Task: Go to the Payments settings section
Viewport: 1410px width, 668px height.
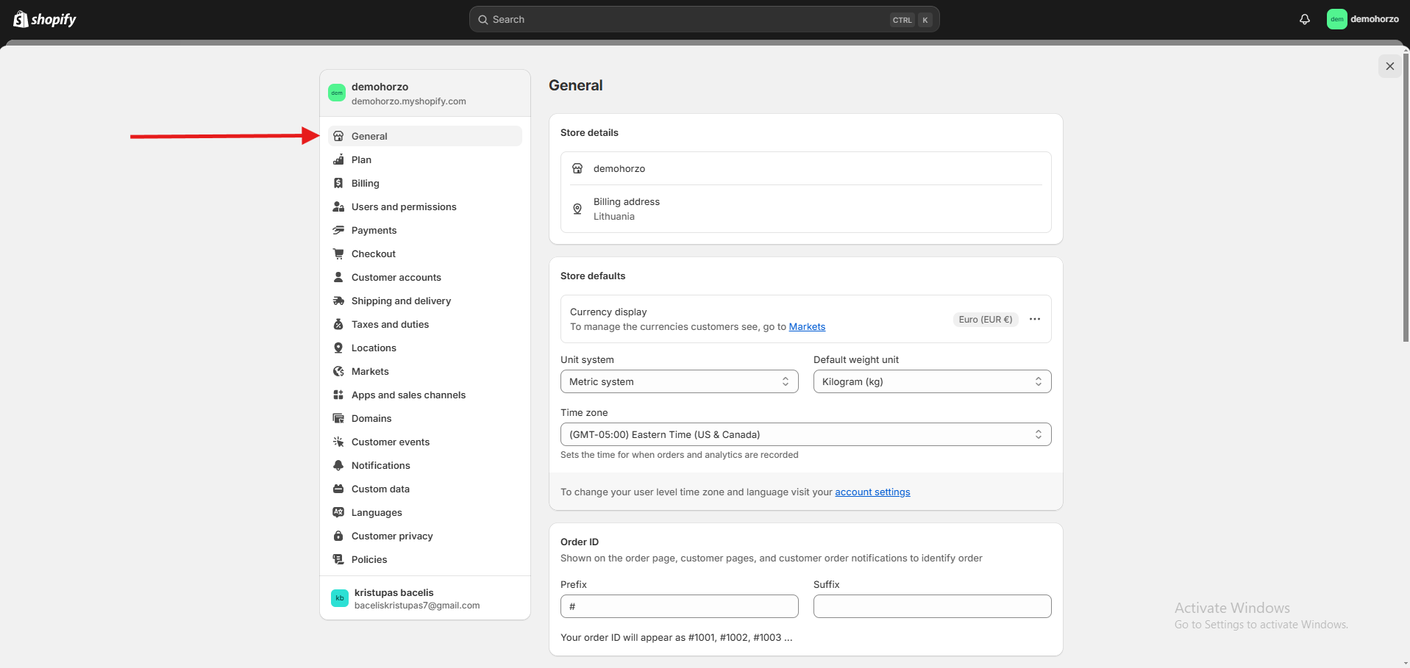Action: 374,230
